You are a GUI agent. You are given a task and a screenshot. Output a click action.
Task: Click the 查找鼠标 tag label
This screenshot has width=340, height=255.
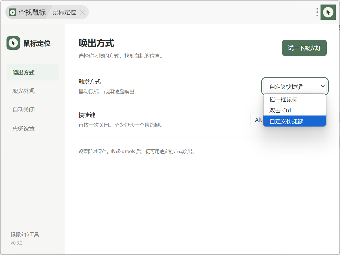32,12
